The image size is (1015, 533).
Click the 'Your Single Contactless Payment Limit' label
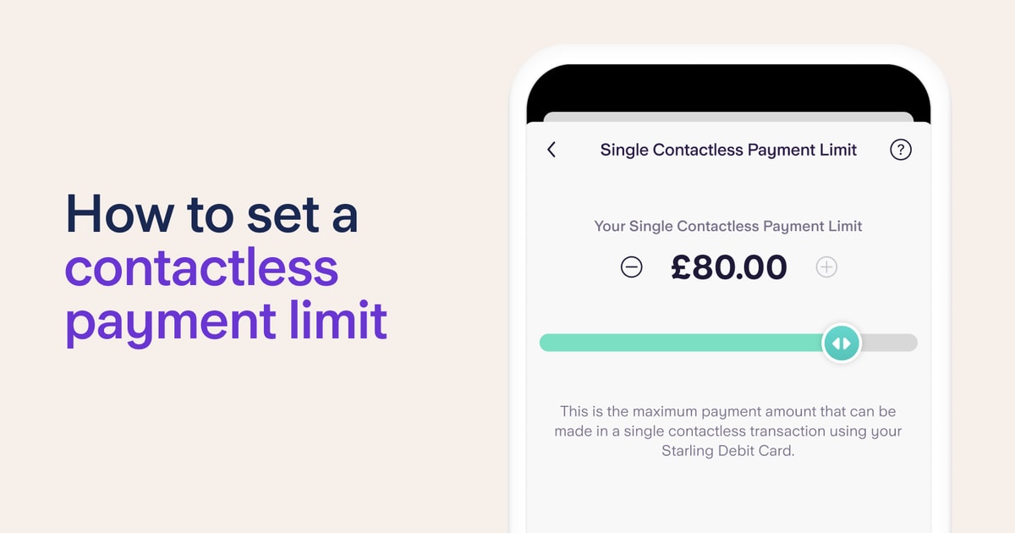(x=728, y=226)
